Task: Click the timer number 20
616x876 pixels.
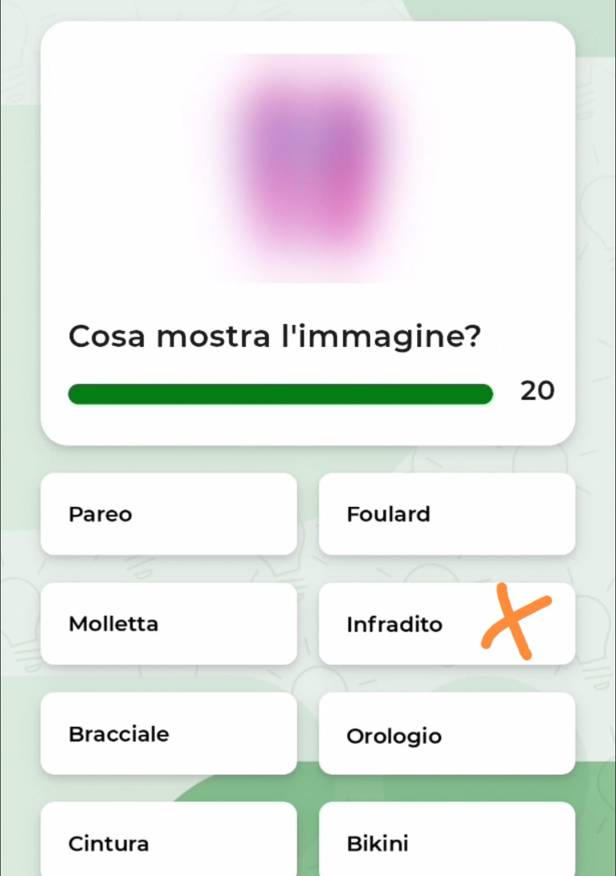Action: [537, 391]
